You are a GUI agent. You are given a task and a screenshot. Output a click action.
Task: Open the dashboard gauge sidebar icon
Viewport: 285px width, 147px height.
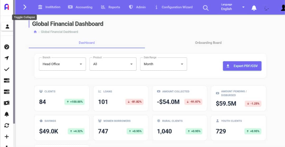pos(7,47)
